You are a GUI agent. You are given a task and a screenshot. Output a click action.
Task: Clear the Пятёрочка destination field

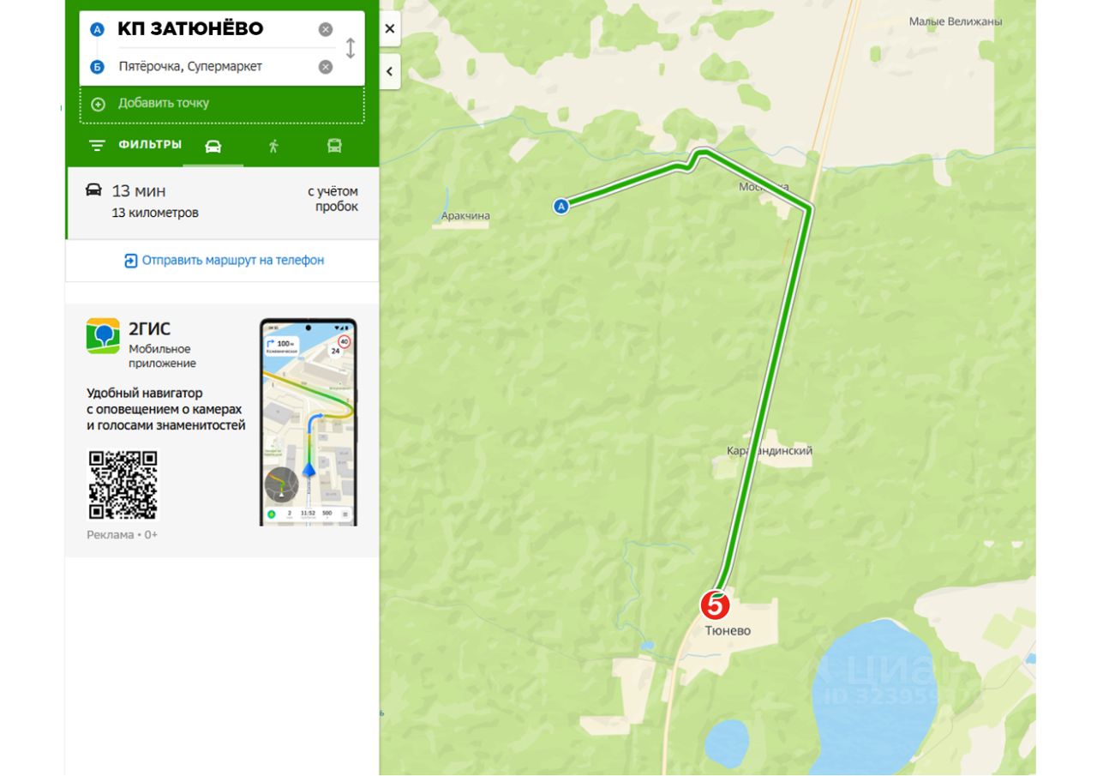tap(326, 67)
